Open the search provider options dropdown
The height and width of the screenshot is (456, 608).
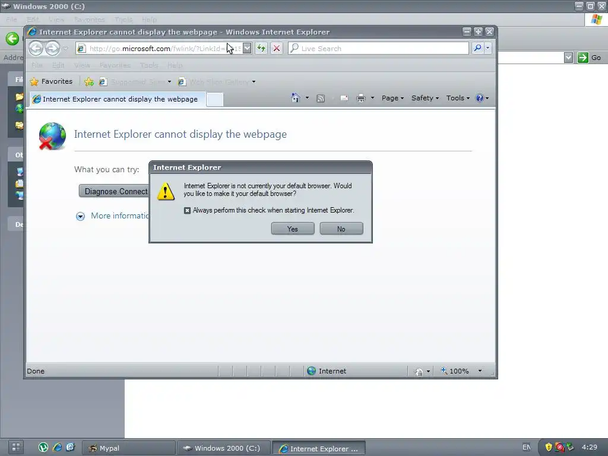(x=488, y=48)
